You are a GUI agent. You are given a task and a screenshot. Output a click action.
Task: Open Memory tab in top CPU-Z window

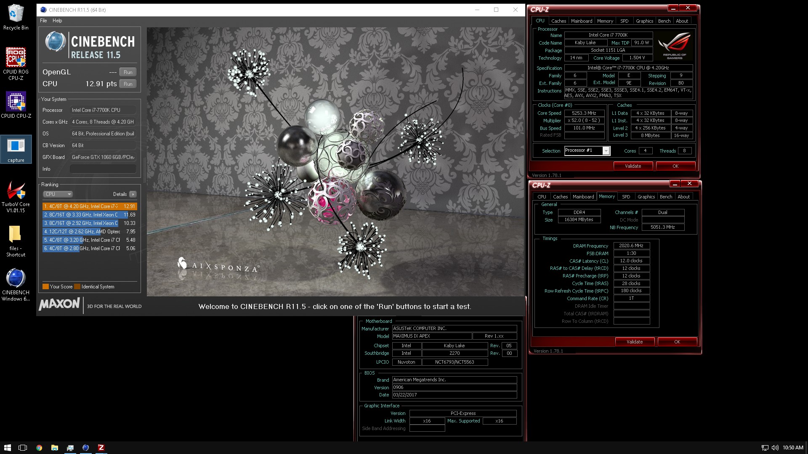(605, 21)
